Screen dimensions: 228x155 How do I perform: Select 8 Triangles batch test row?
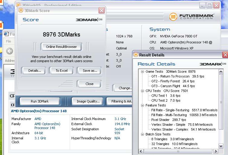pyautogui.click(x=173, y=139)
